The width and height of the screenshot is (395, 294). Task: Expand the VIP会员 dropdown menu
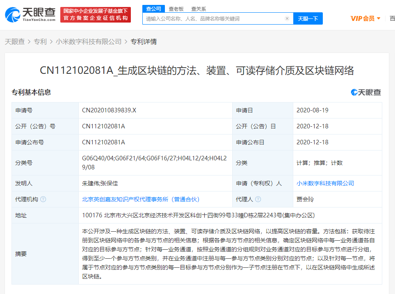365,18
